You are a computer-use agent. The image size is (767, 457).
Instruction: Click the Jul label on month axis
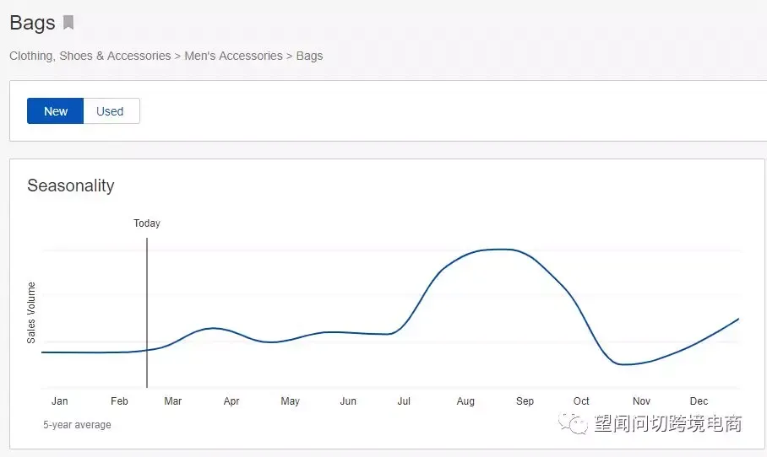click(404, 401)
